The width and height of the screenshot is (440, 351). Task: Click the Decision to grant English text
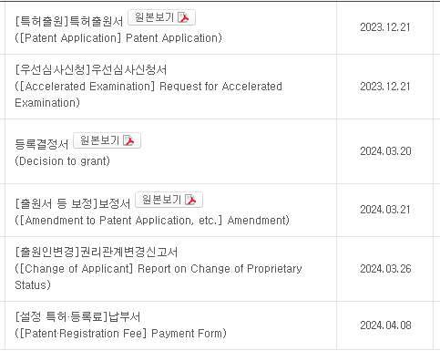point(63,161)
